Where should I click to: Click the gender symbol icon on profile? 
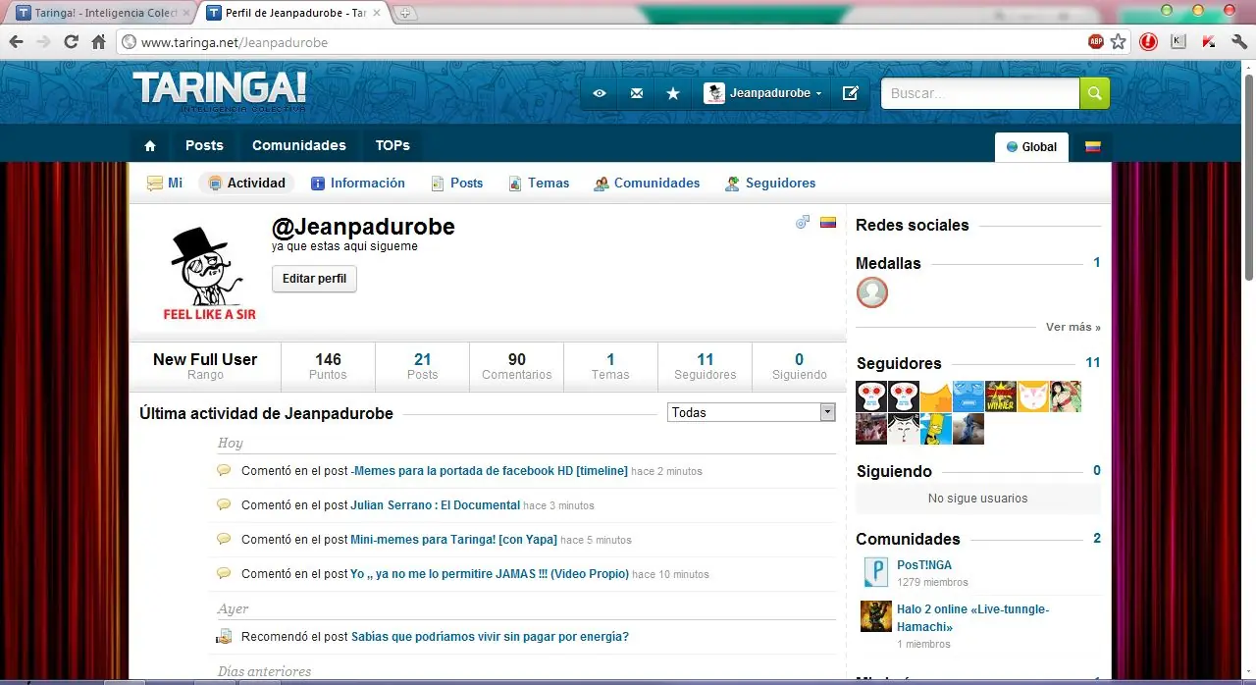pyautogui.click(x=803, y=223)
